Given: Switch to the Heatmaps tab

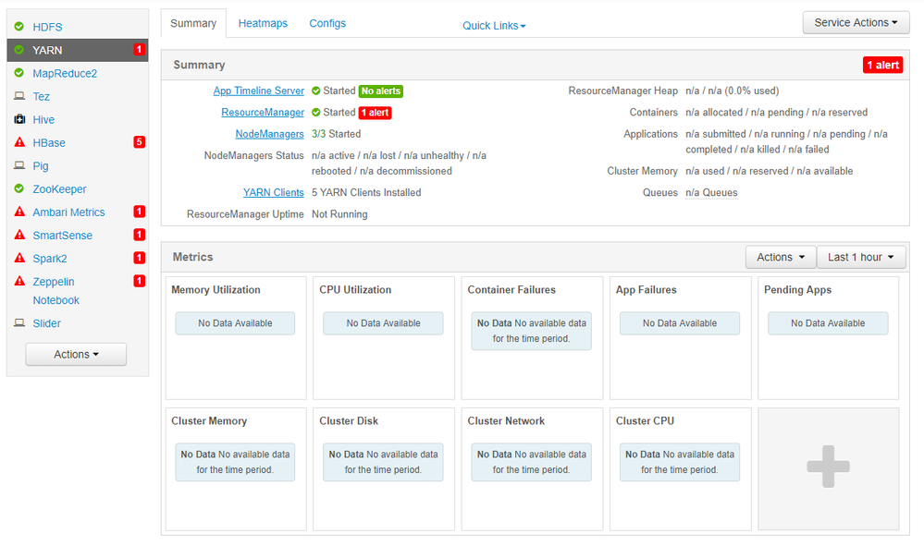Looking at the screenshot, I should (x=263, y=23).
